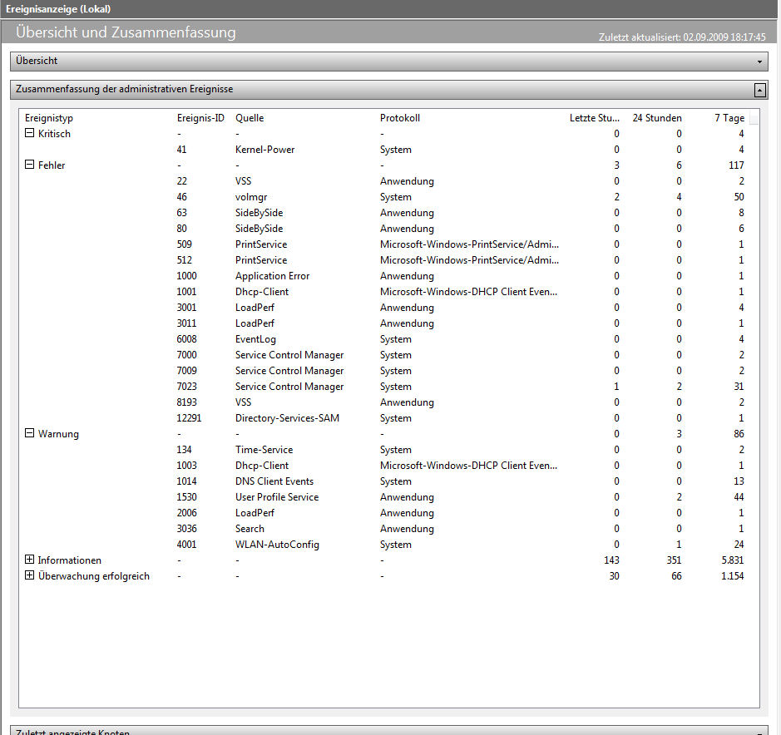Sort by Letzte Stunde column header
The height and width of the screenshot is (735, 781).
(x=594, y=118)
